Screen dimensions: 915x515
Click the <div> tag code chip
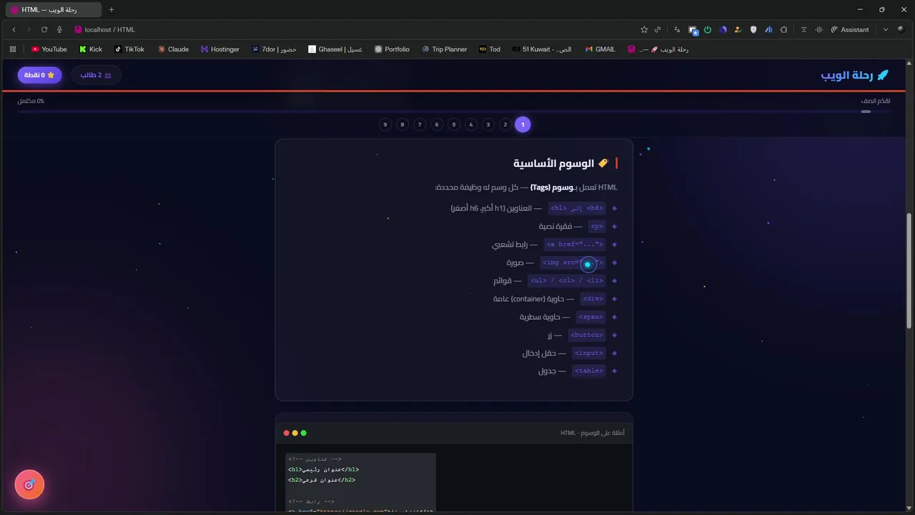[x=593, y=299]
